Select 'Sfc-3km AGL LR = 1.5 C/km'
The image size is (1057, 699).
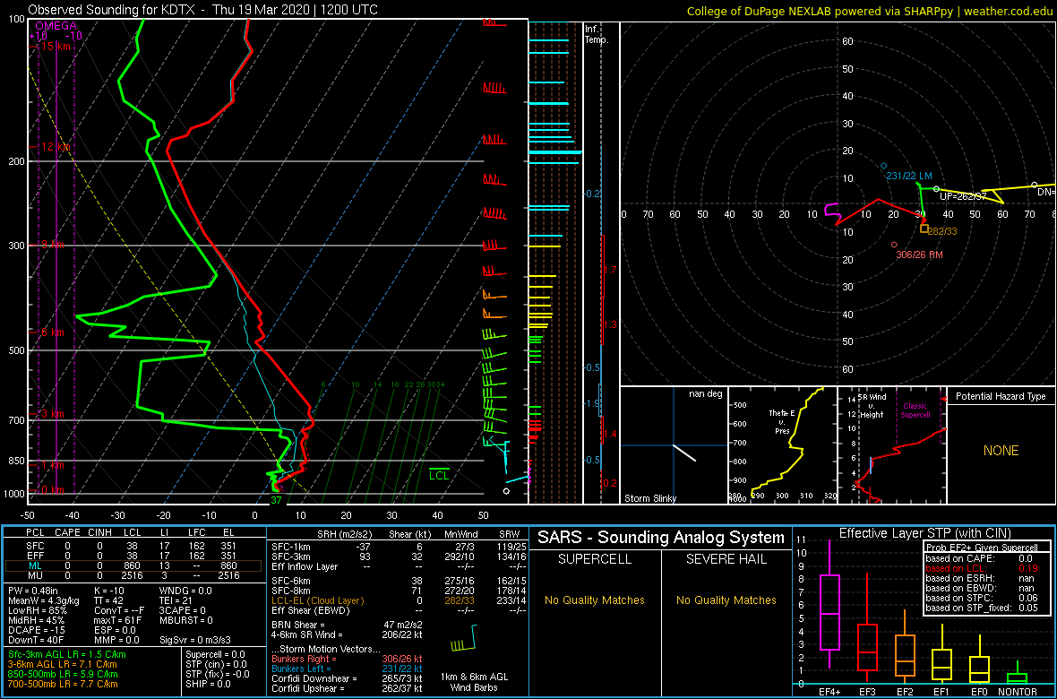click(66, 654)
